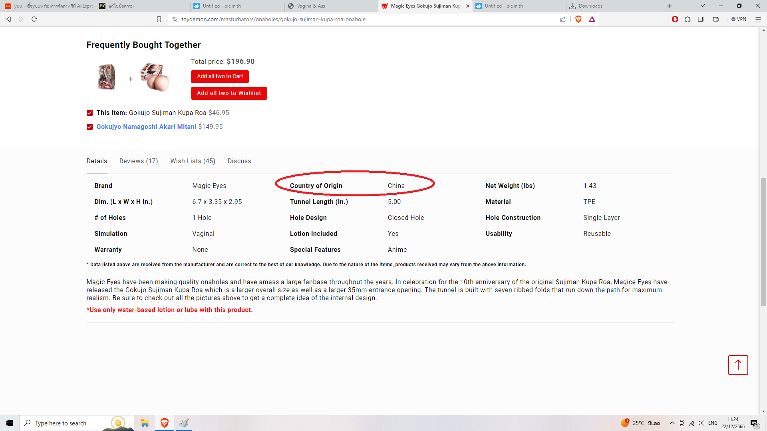Screen dimensions: 767x431
Task: Click the first product thumbnail image
Action: tap(107, 77)
